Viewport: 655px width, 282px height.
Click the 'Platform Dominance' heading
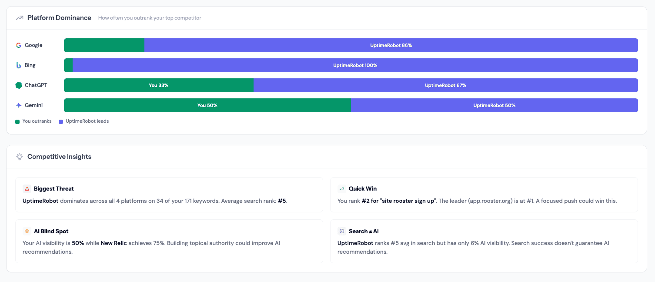[x=59, y=18]
